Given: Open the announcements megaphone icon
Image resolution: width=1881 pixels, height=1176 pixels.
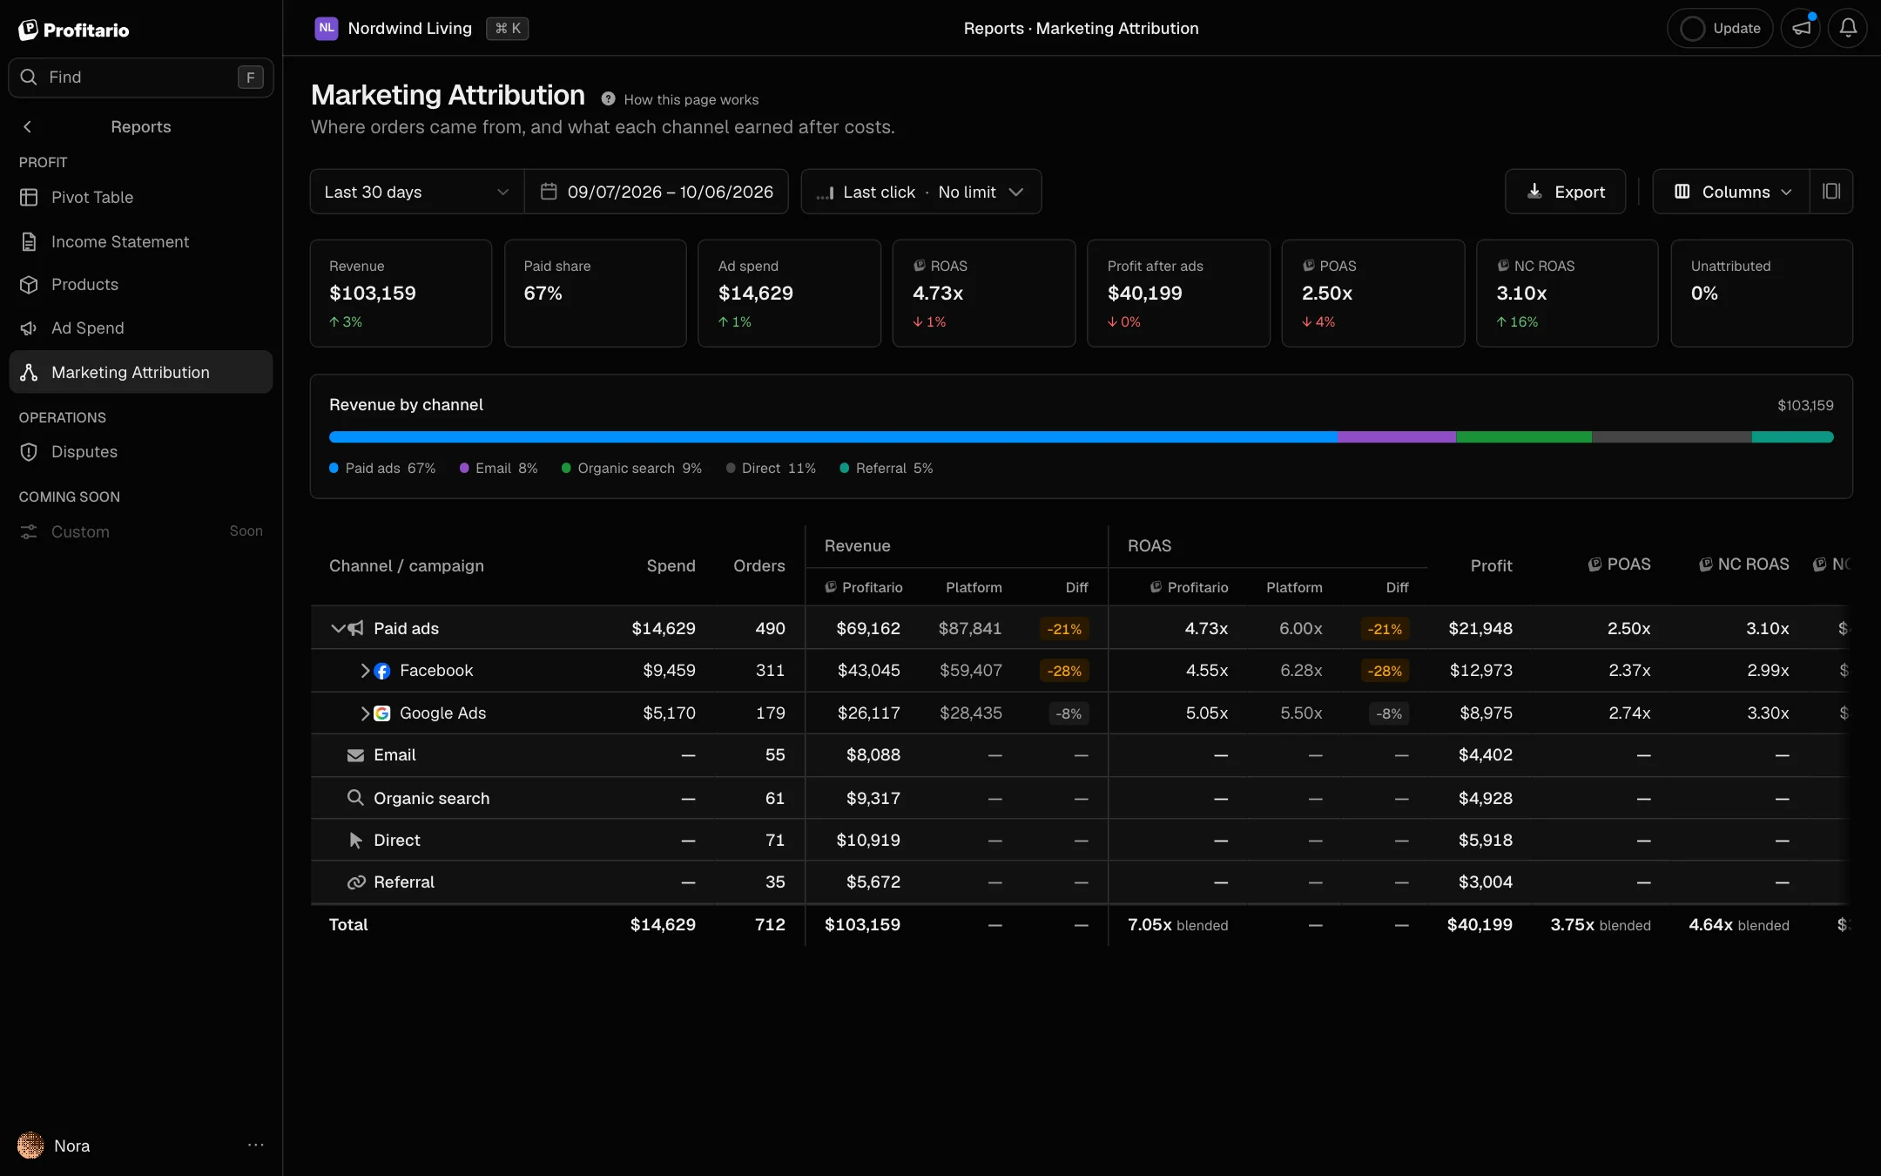Looking at the screenshot, I should point(1801,28).
